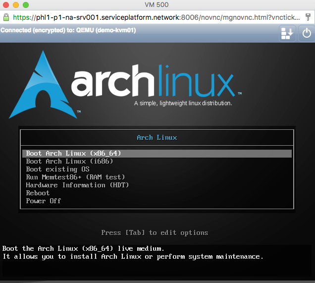The width and height of the screenshot is (315, 283).
Task: Click the green padlock security icon
Action: click(x=6, y=17)
